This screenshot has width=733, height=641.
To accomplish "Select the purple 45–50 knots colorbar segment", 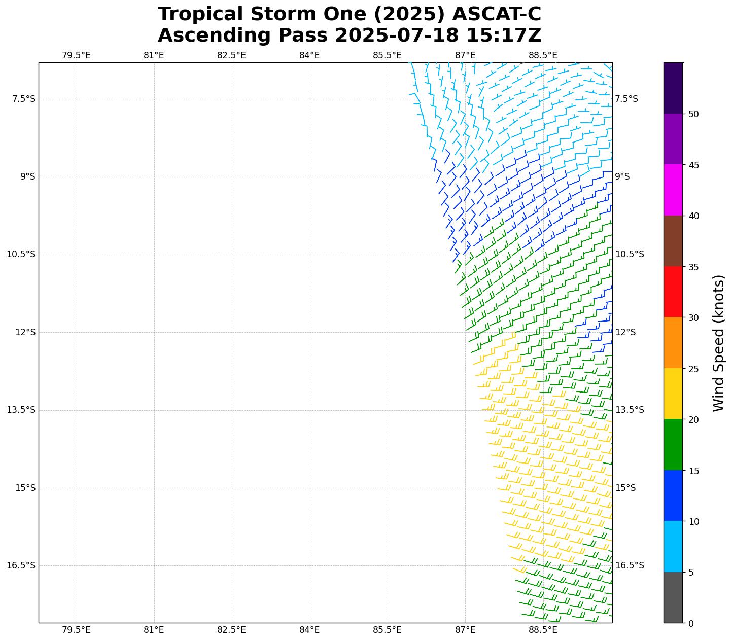I will [x=673, y=139].
